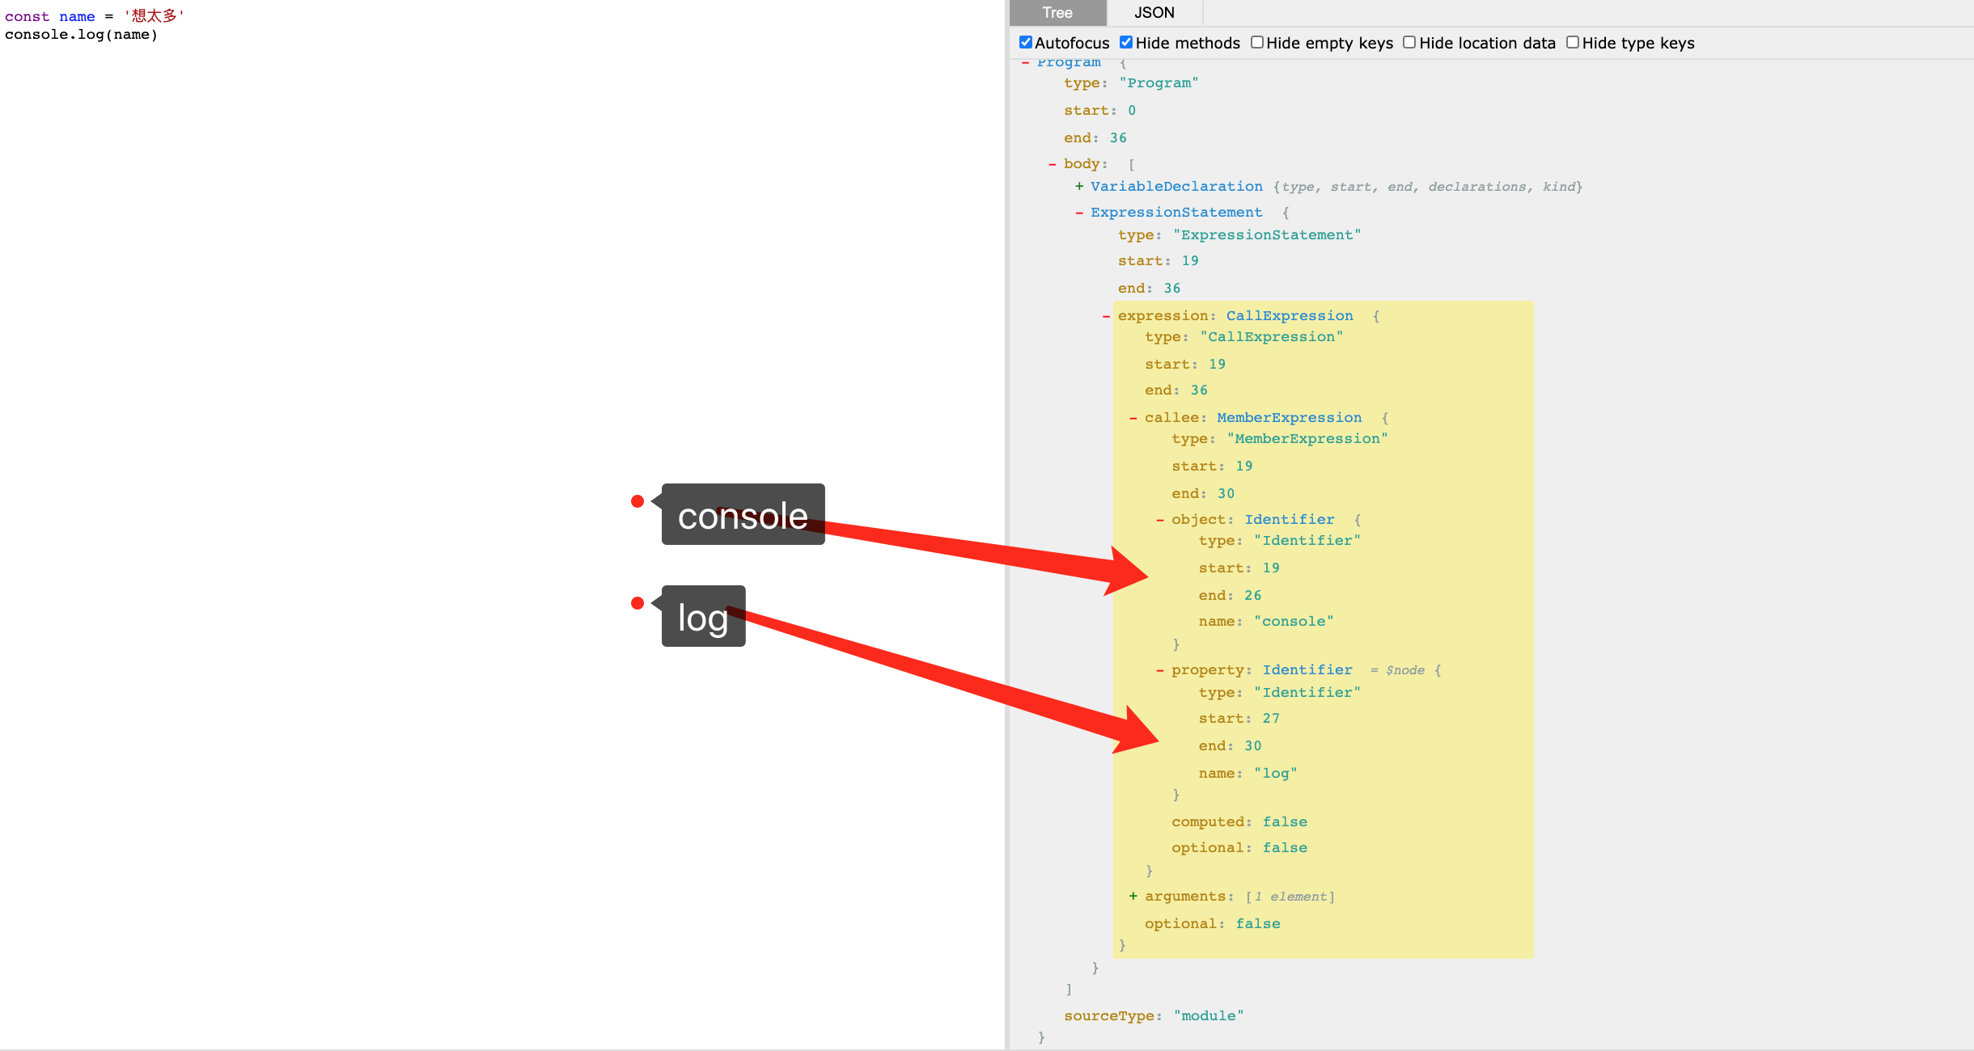Click the CallExpression type icon
The width and height of the screenshot is (1974, 1051).
click(1106, 317)
